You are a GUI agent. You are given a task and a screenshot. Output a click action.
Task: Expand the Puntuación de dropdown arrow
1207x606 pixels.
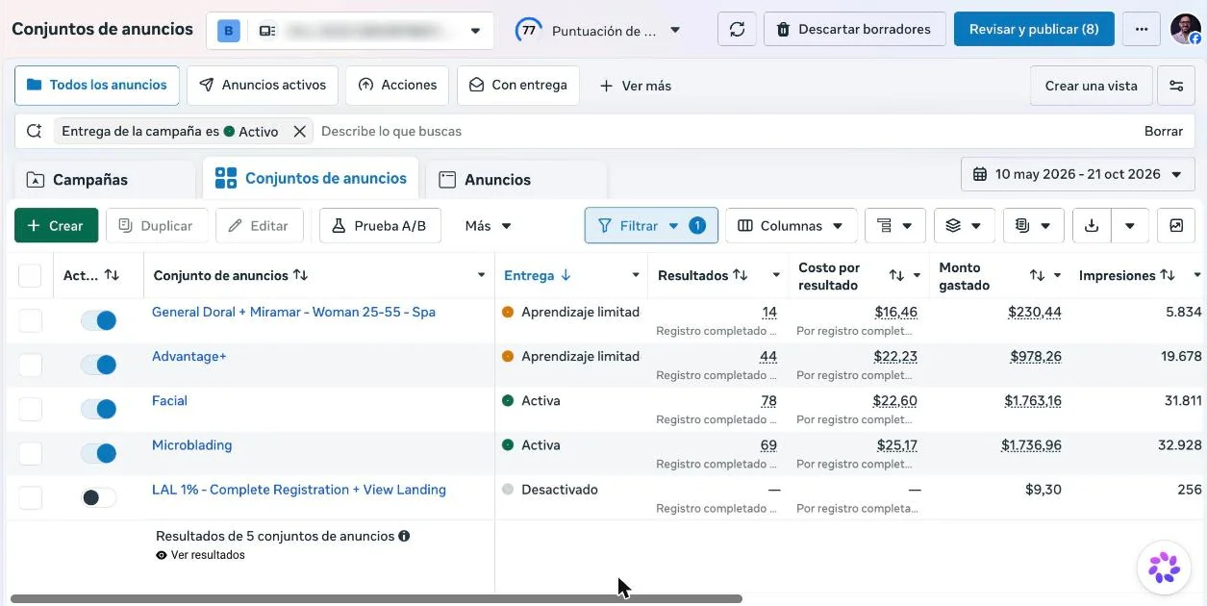(675, 30)
